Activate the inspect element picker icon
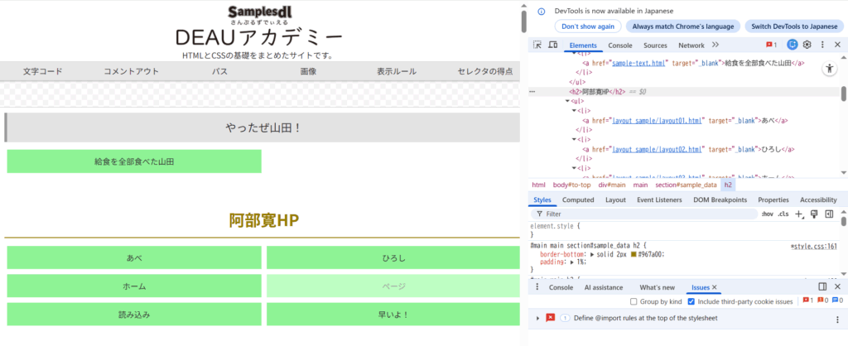848x346 pixels. point(537,45)
